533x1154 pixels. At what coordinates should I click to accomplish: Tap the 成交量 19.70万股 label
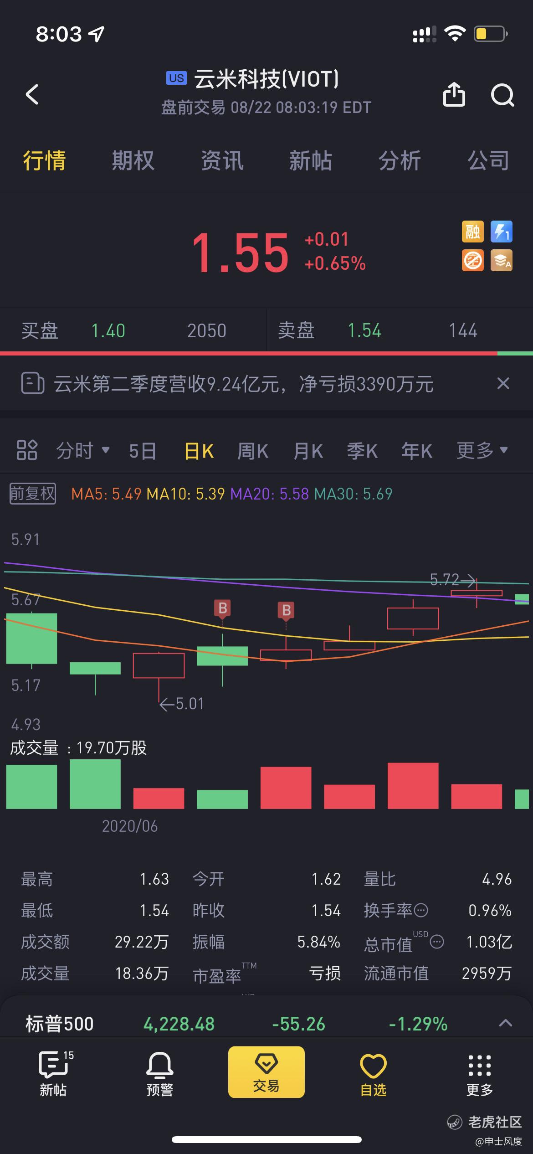78,748
